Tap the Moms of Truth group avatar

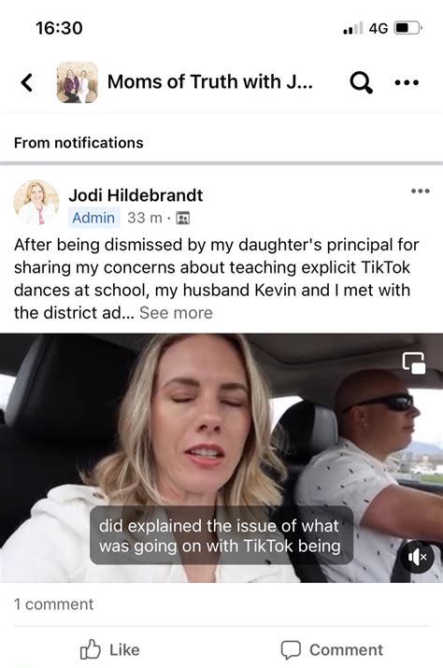(78, 82)
